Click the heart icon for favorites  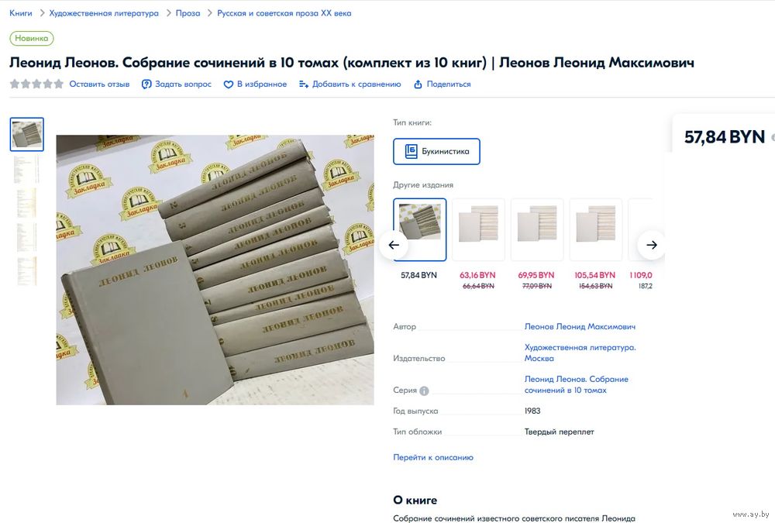coord(229,84)
